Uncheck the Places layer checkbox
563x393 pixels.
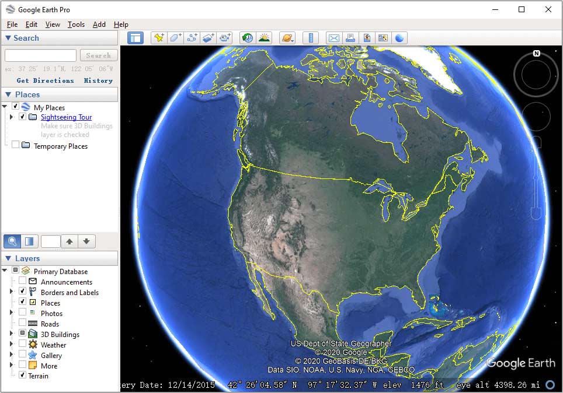click(x=22, y=301)
